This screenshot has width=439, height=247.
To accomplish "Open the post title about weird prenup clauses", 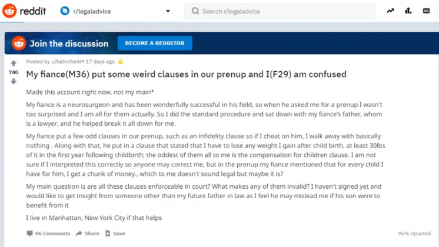I will pyautogui.click(x=186, y=74).
